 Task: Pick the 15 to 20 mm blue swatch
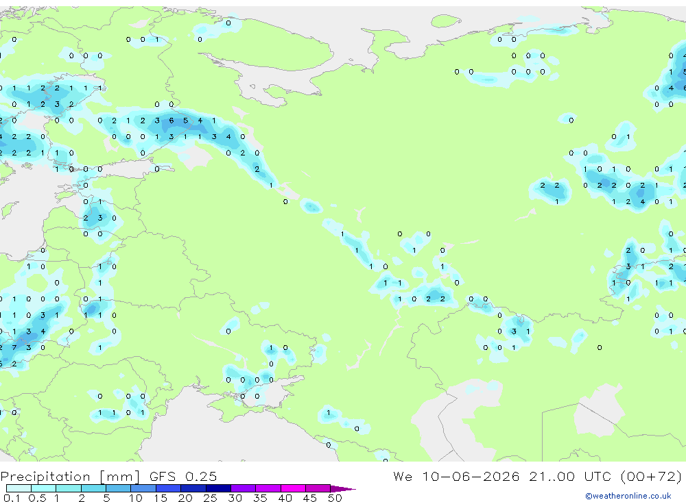point(168,488)
